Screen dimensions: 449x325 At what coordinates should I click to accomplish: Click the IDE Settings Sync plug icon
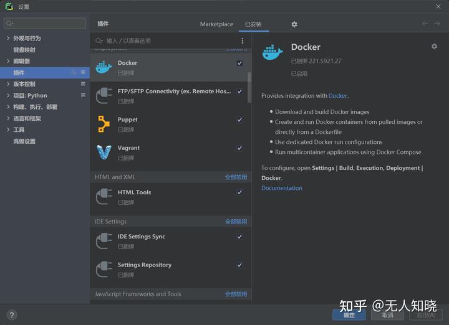click(104, 241)
